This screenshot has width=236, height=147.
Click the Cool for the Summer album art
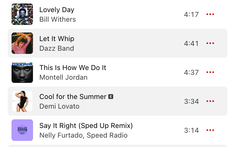click(x=22, y=101)
